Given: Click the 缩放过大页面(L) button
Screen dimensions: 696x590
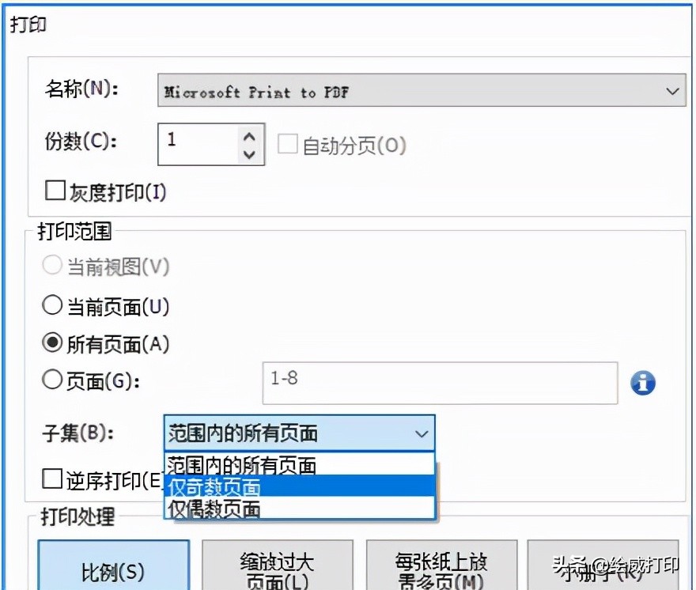Looking at the screenshot, I should [x=278, y=567].
